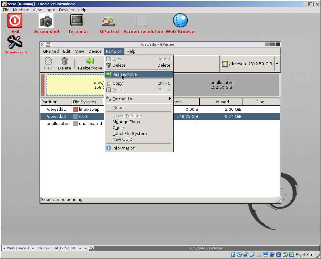Image resolution: width=321 pixels, height=259 pixels.
Task: Open the Help menu in GParted
Action: click(131, 51)
